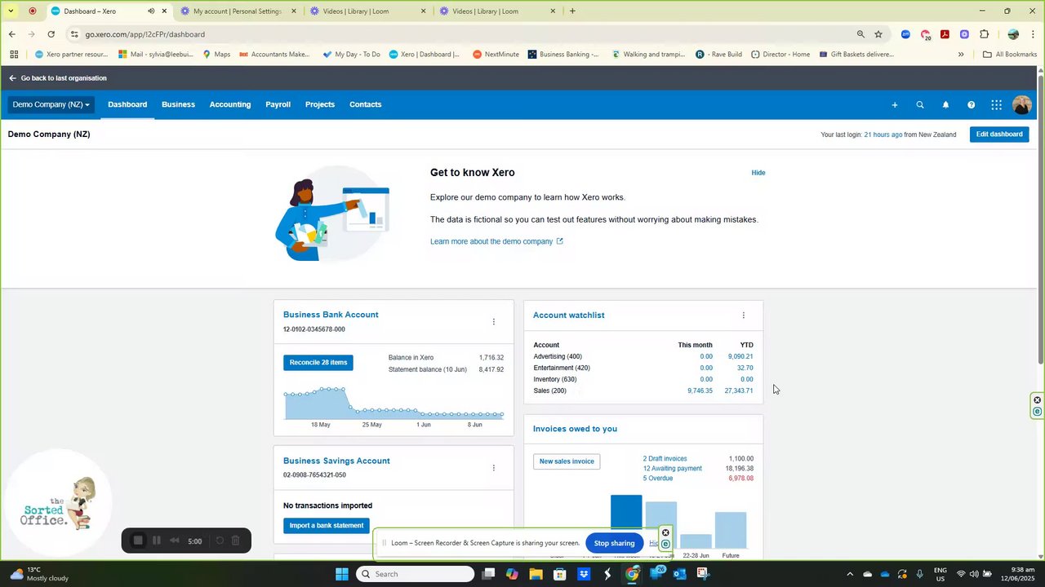Viewport: 1045px width, 587px height.
Task: Delete the Loom recording with trash icon
Action: [x=236, y=541]
